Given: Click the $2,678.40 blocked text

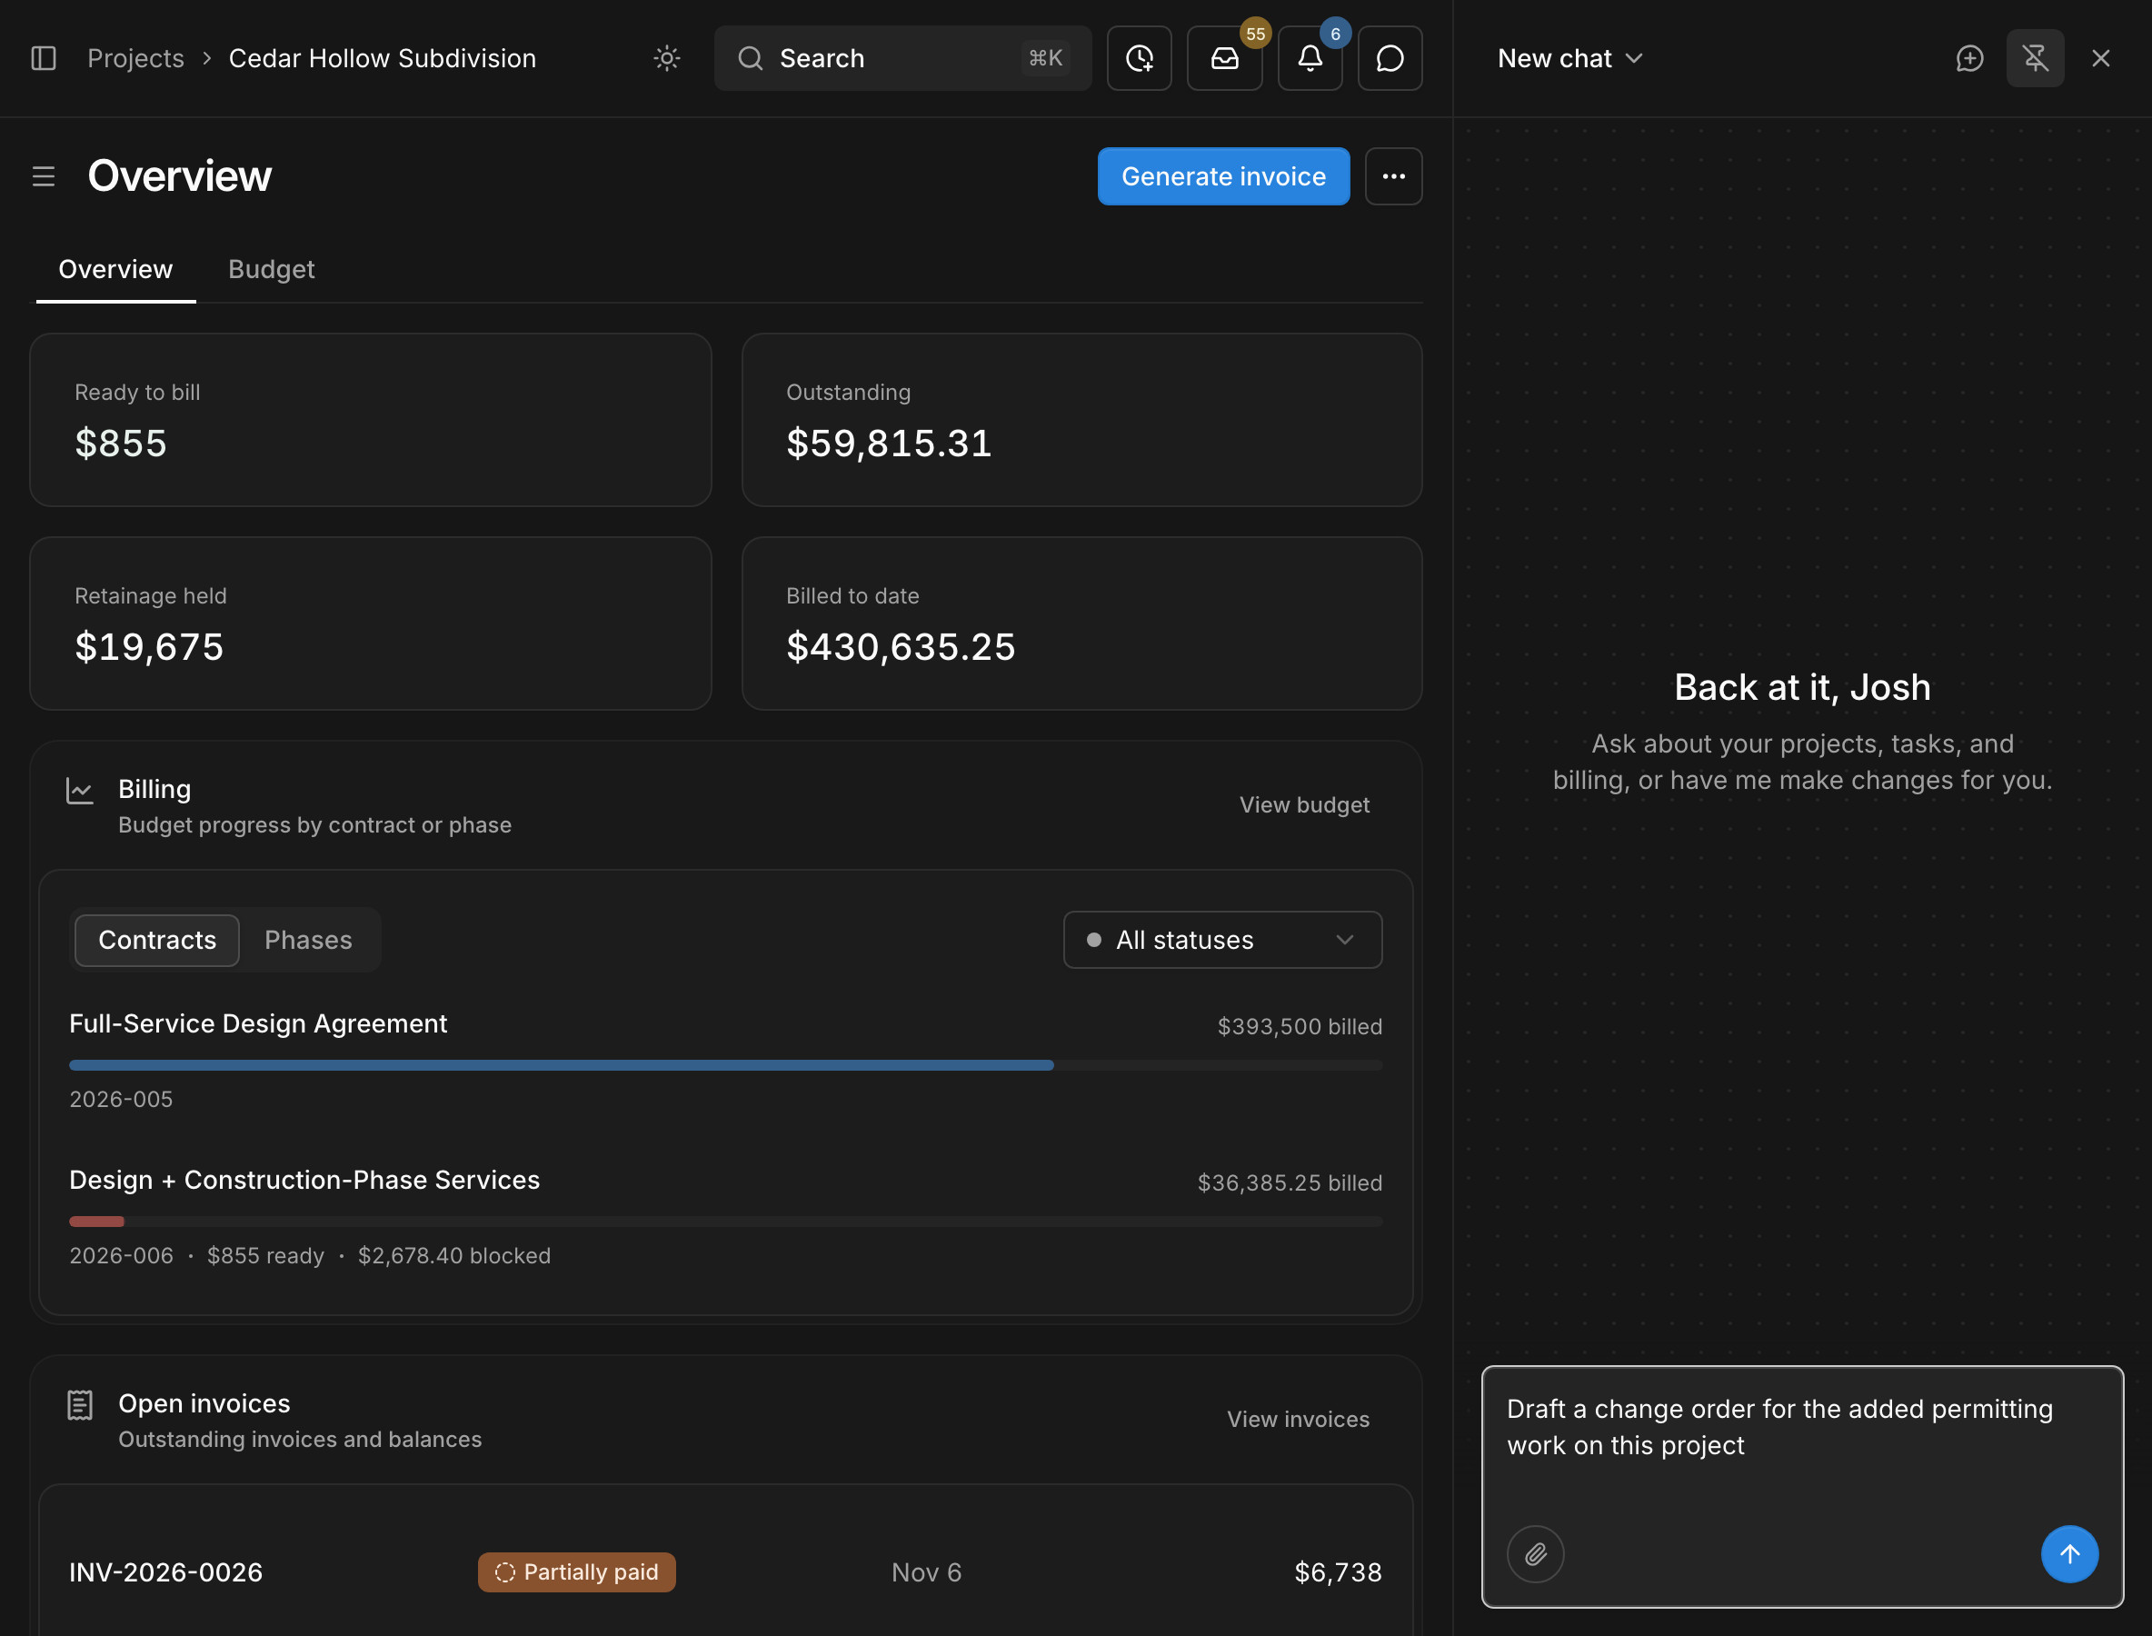Looking at the screenshot, I should 453,1255.
